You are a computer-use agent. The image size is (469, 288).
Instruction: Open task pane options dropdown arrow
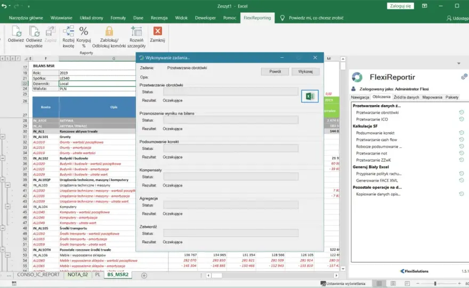[458, 63]
